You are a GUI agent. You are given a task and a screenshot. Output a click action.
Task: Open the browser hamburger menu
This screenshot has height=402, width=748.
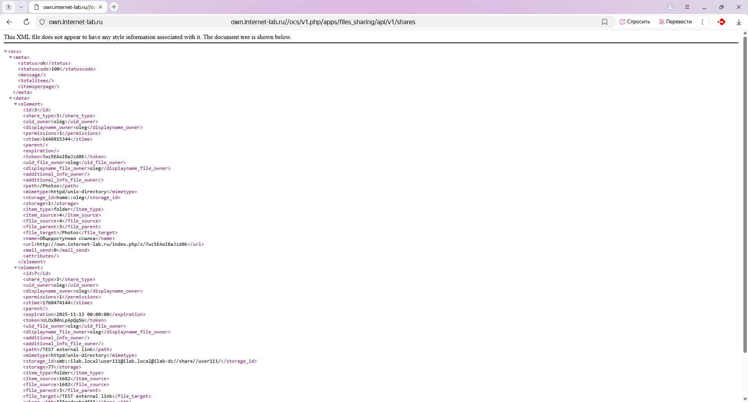[x=687, y=7]
